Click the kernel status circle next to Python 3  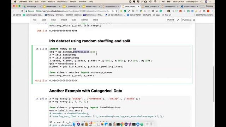pyautogui.click(x=194, y=20)
